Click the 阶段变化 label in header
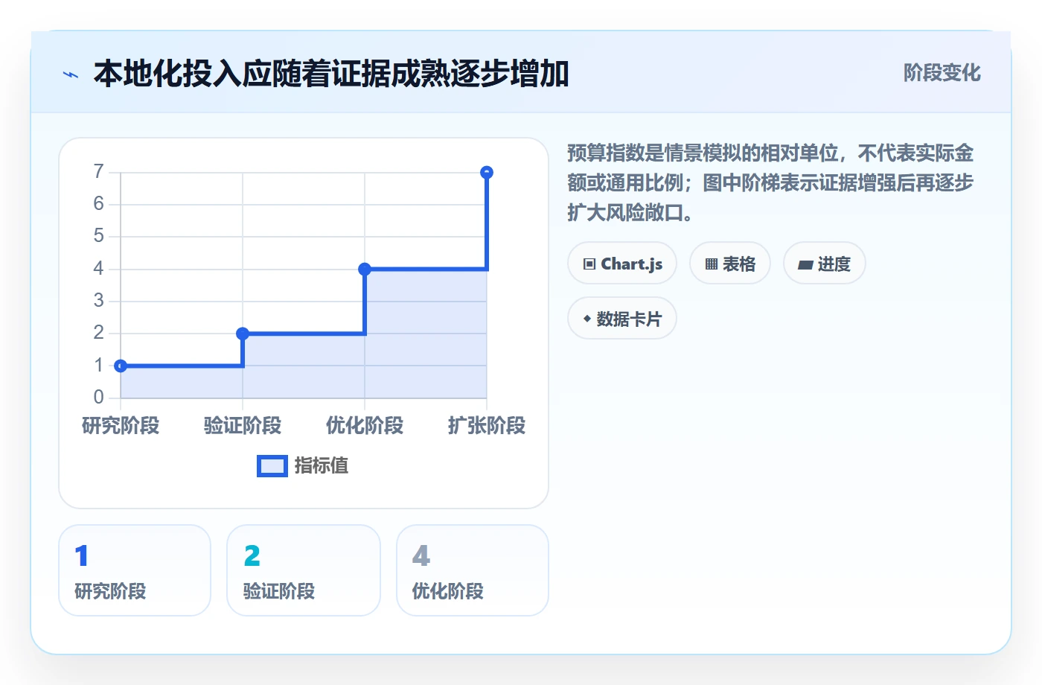 point(942,73)
